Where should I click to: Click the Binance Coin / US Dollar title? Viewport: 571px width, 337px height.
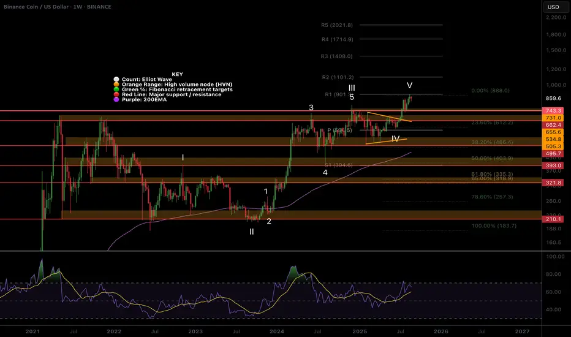[x=36, y=7]
